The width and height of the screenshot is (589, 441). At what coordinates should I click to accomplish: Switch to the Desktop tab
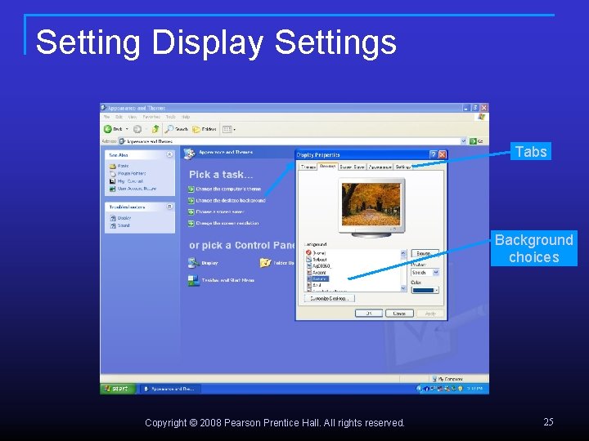coord(327,166)
